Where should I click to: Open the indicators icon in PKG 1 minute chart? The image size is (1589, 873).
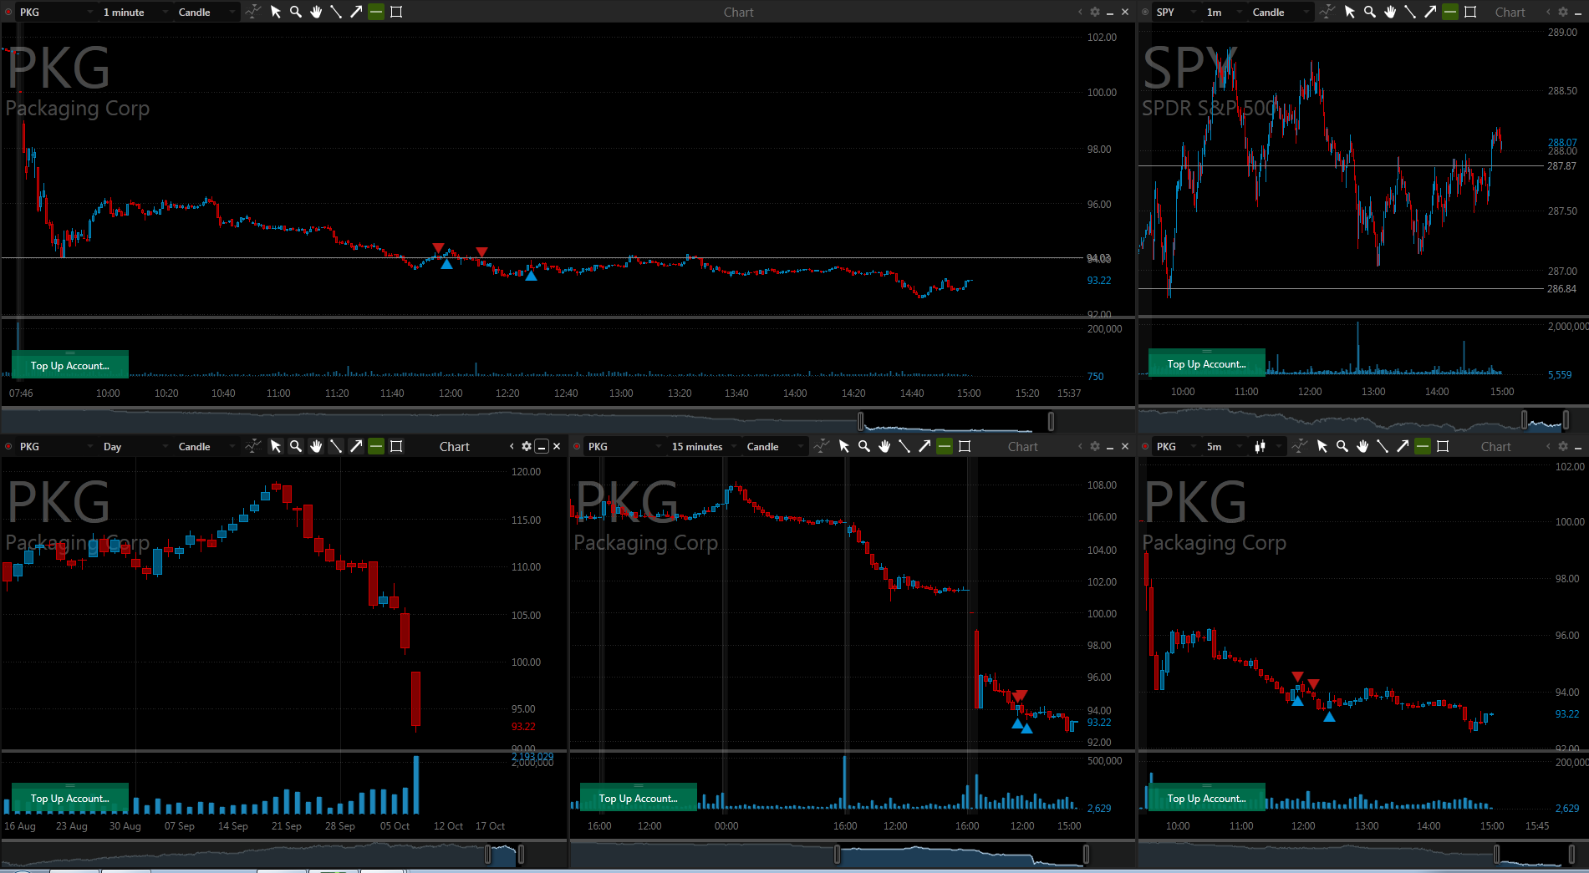point(253,12)
